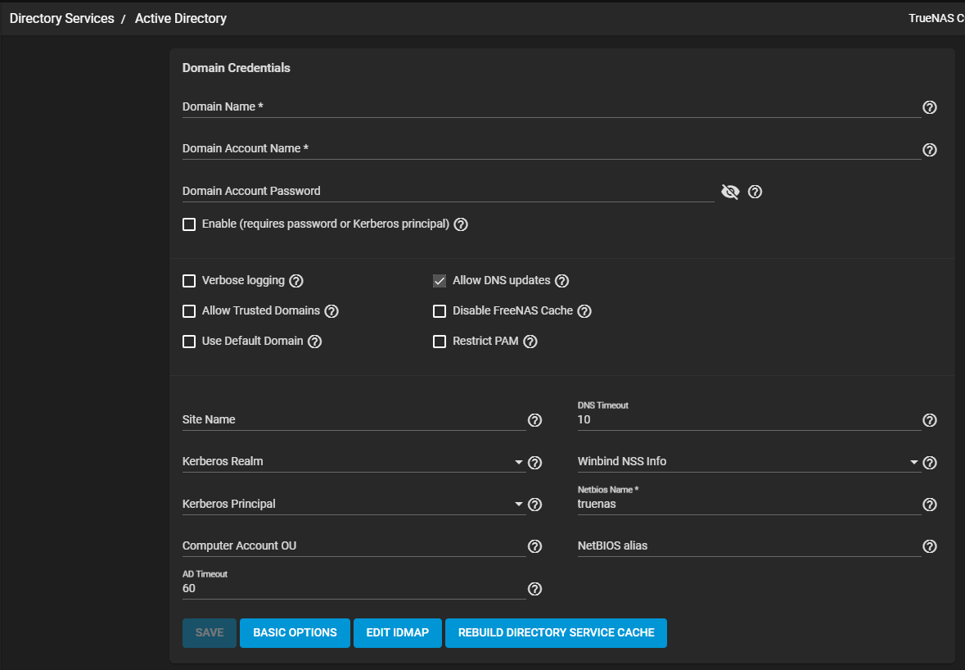Viewport: 965px width, 670px height.
Task: Click help icon next to Domain Account Name
Action: click(x=929, y=150)
